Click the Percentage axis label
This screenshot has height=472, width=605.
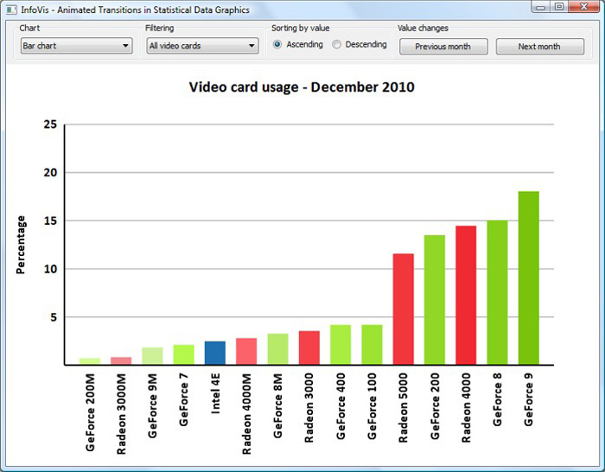tap(21, 245)
